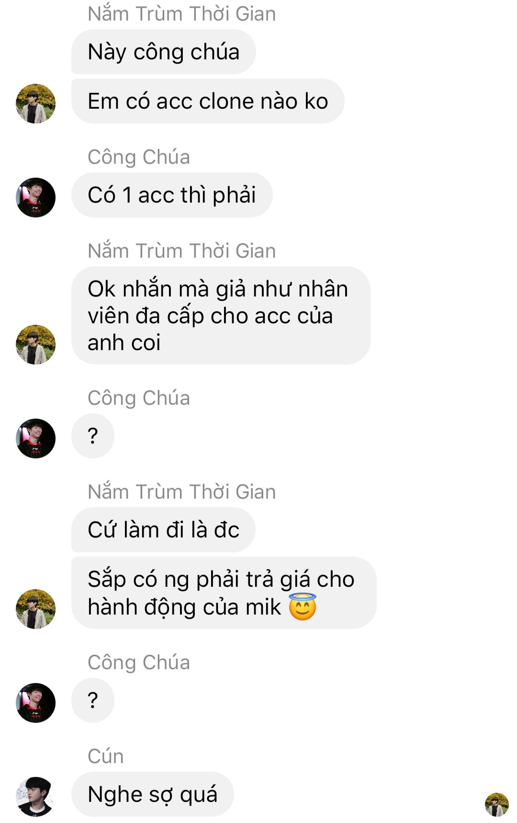Tap Công Chúa avatar beside second '?' message

35,703
